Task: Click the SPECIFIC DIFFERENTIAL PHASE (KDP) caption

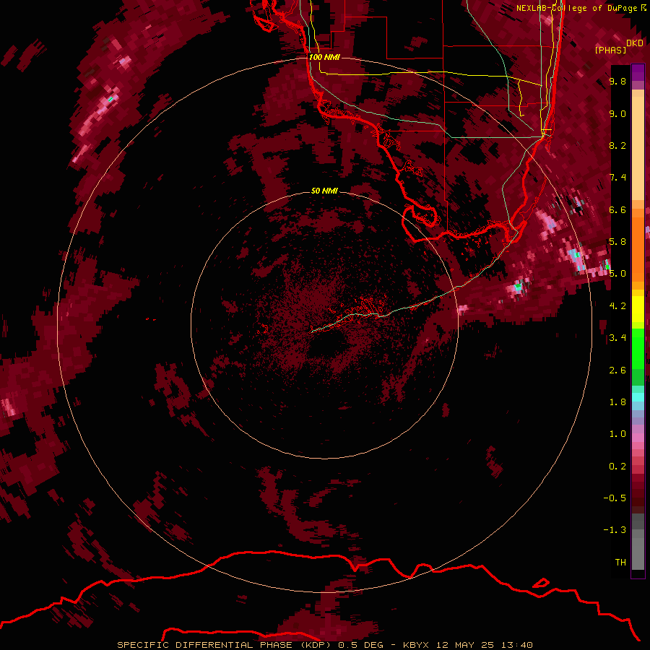Action: click(x=225, y=645)
